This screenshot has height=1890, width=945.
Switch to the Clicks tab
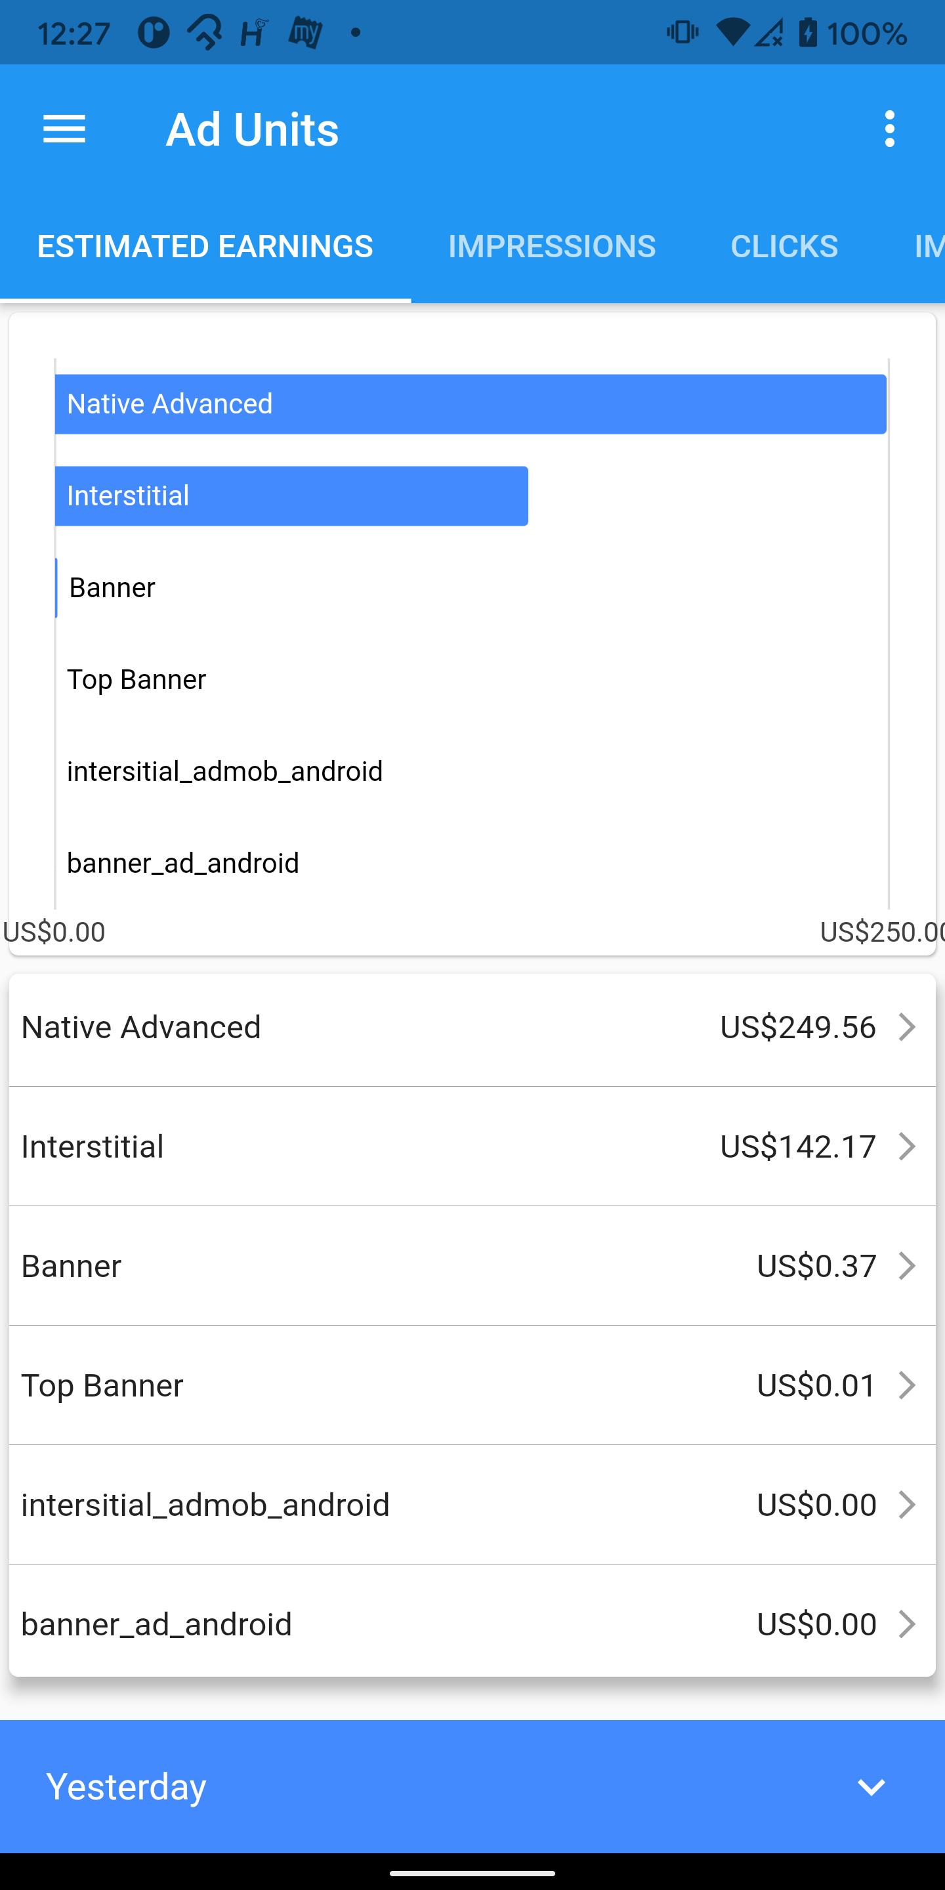(x=784, y=247)
